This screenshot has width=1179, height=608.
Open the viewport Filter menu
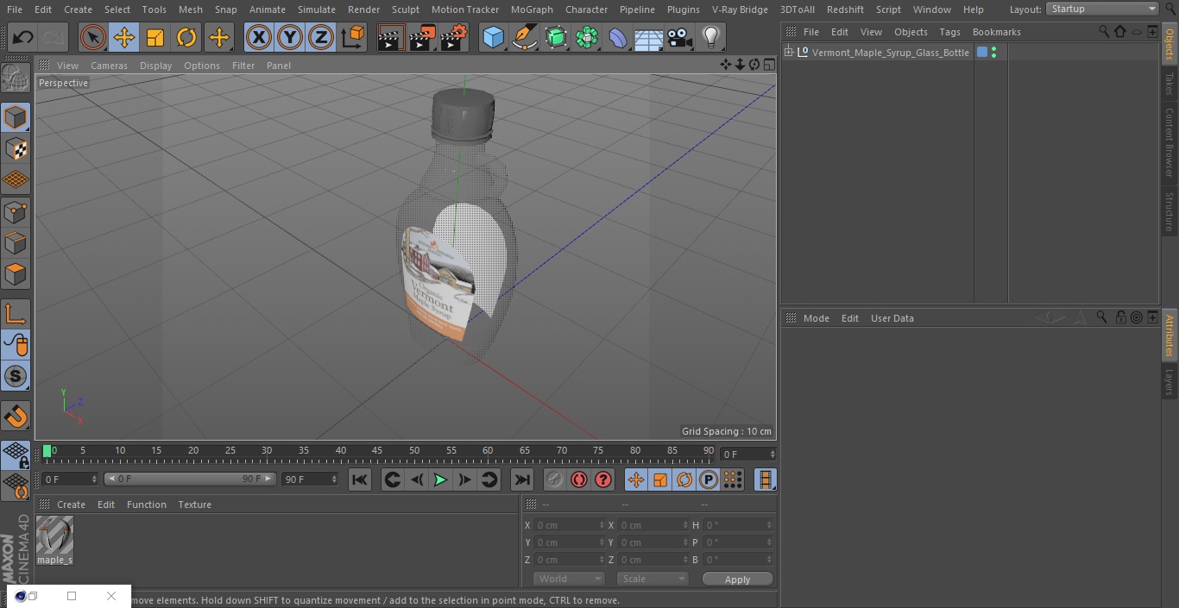243,66
